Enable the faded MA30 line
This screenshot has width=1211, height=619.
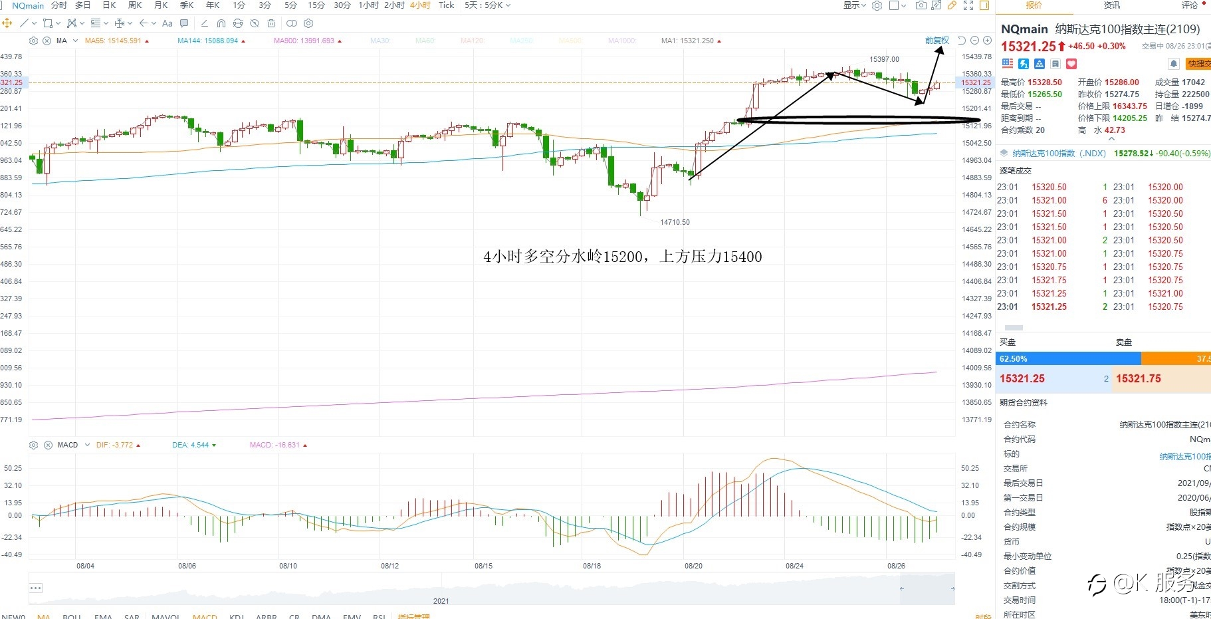[x=380, y=41]
